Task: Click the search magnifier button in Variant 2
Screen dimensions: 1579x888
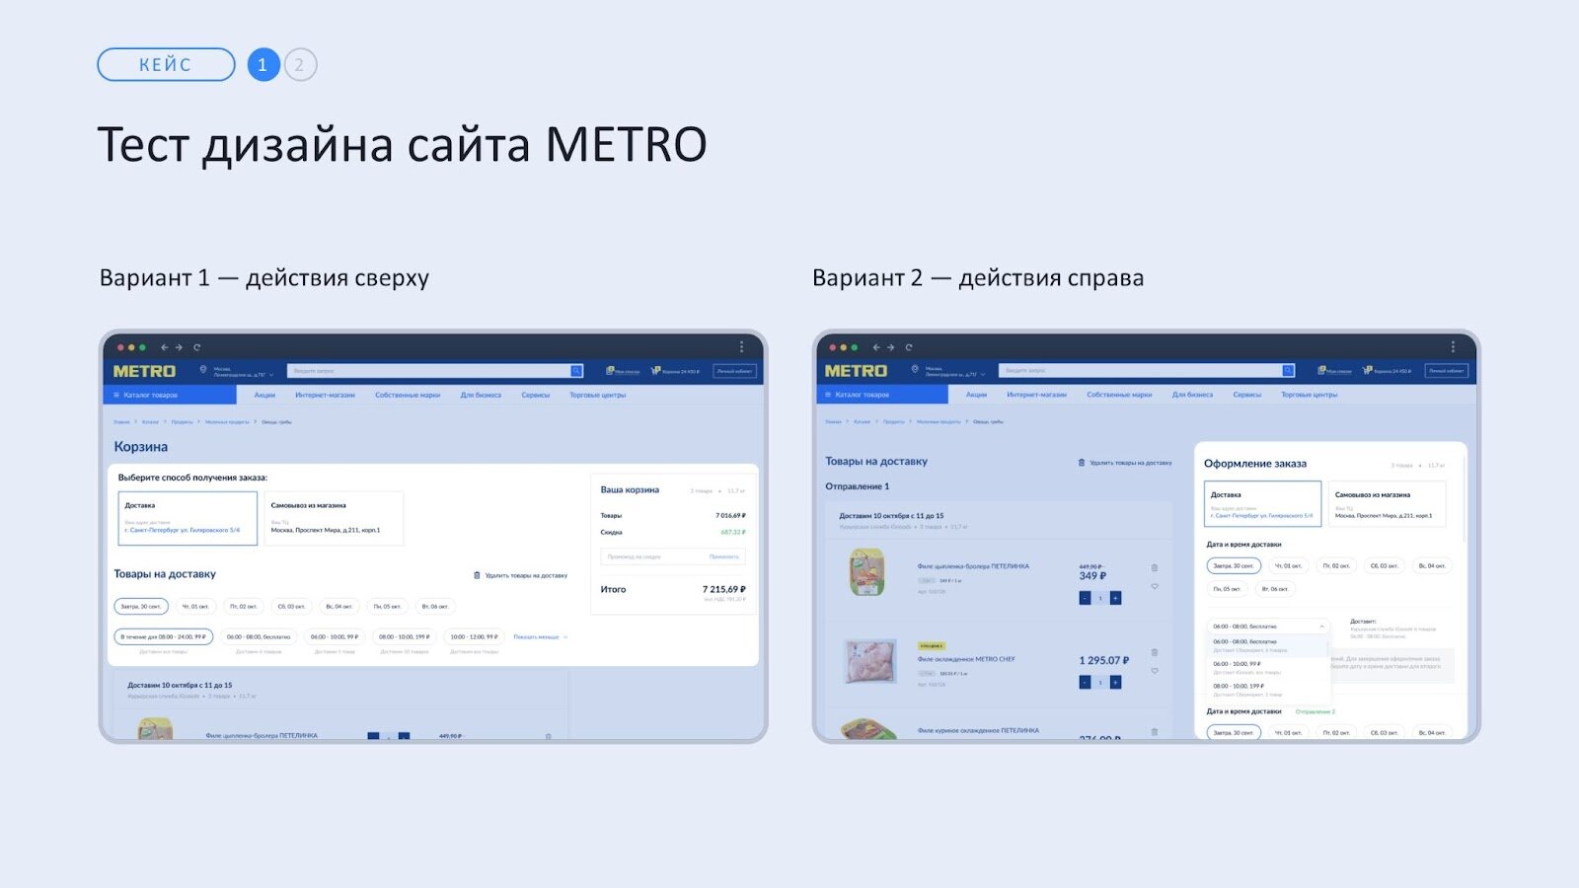Action: coord(1288,371)
